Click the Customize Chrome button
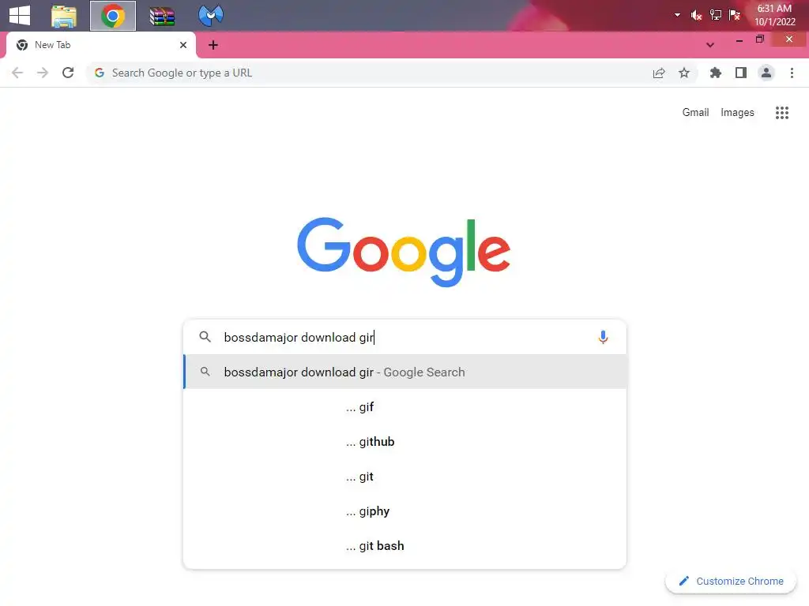The image size is (809, 606). (x=731, y=581)
